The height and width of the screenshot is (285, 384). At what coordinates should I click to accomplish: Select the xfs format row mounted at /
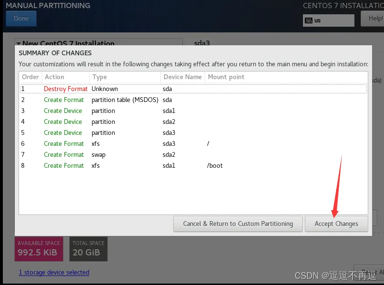(193, 143)
